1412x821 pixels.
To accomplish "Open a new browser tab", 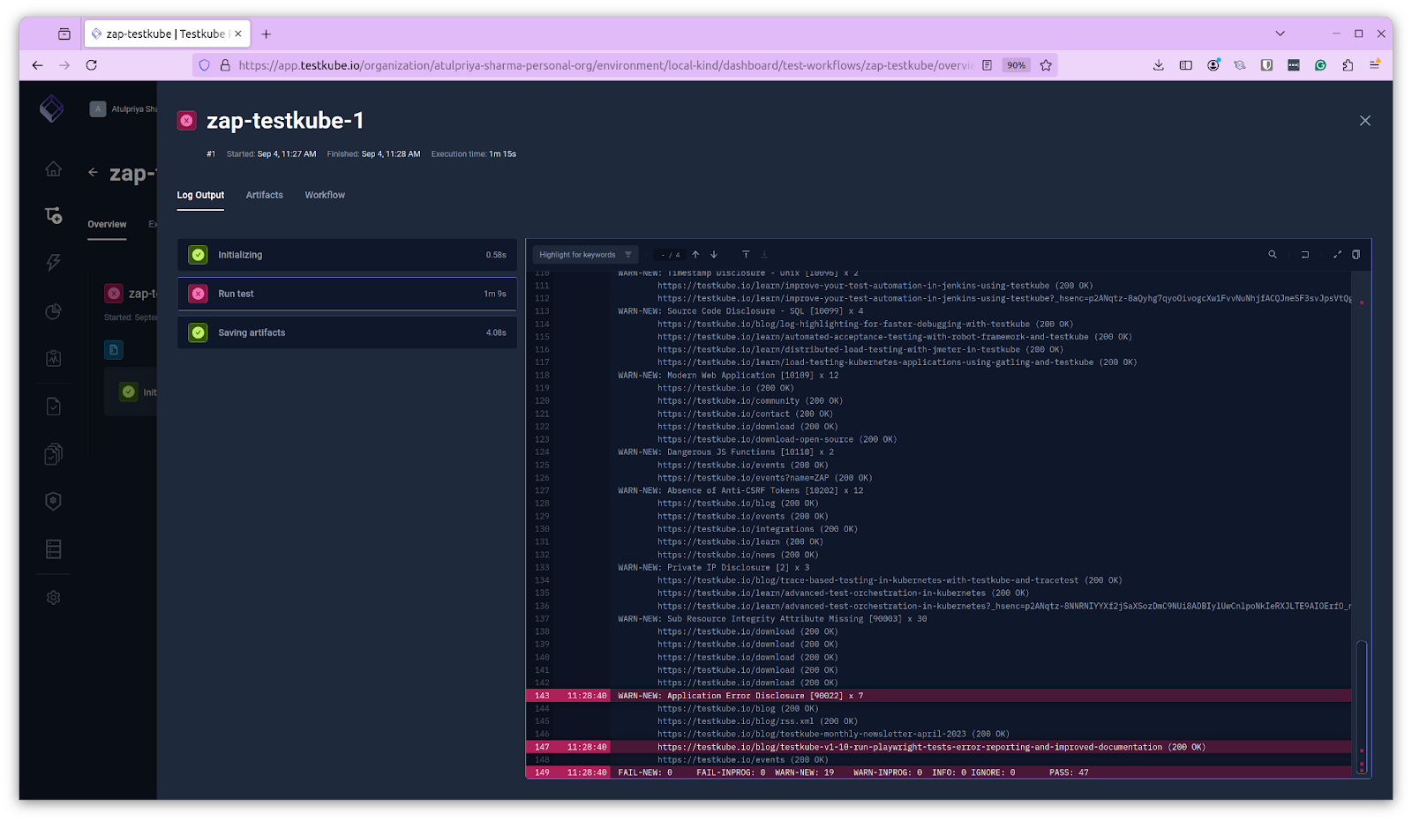I will pyautogui.click(x=266, y=34).
